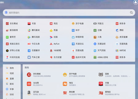138x99 pixels.
Task: Open the 58同城 icon
Action: 117,51
